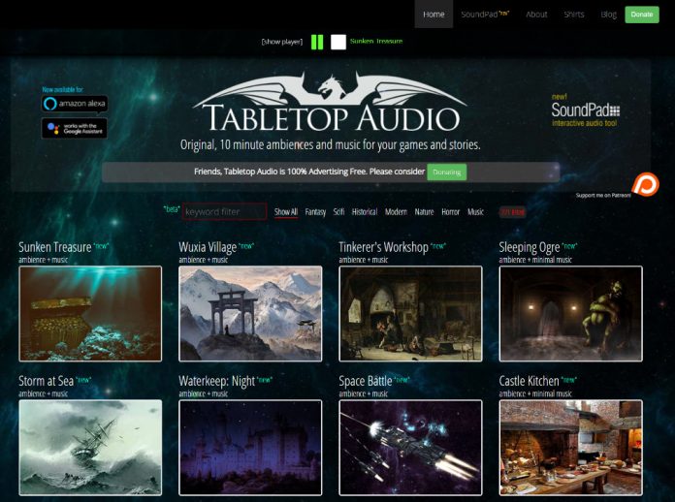
Task: Click the Wuxia Village title text
Action: pos(208,247)
